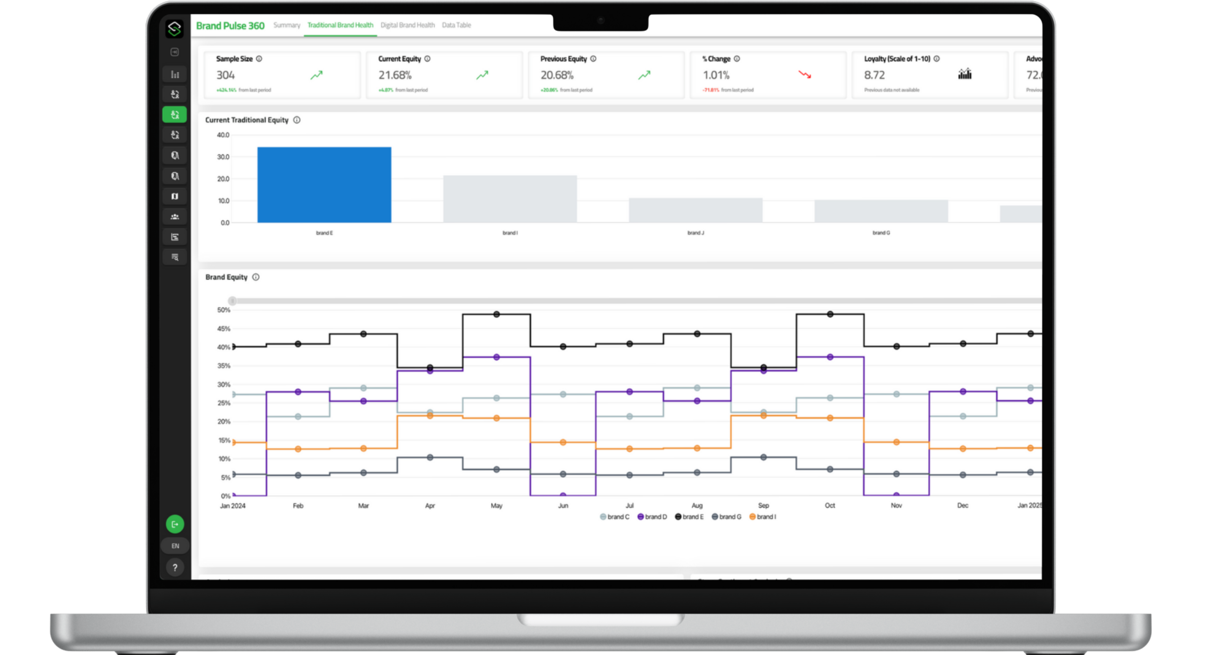Image resolution: width=1218 pixels, height=655 pixels.
Task: Click the horizontal bars report icon
Action: 174,237
